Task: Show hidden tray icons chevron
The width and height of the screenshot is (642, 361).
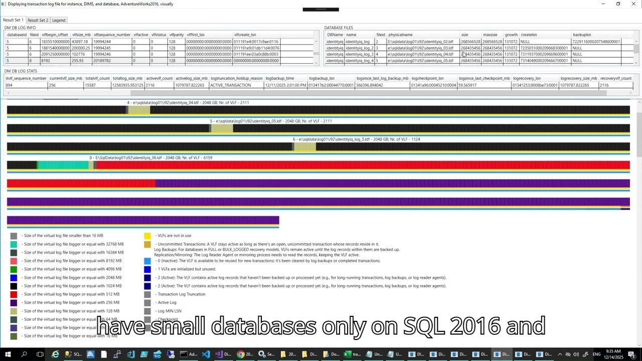Action: click(x=560, y=354)
